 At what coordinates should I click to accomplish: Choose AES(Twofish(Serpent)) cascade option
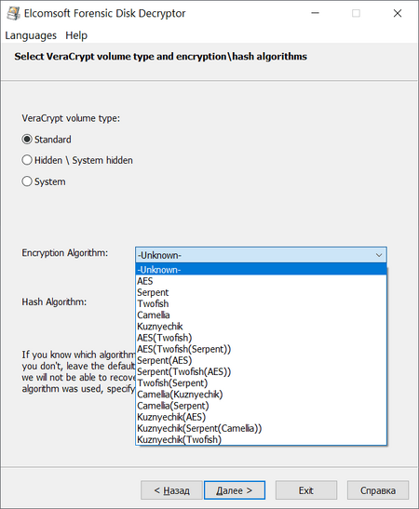click(261, 349)
